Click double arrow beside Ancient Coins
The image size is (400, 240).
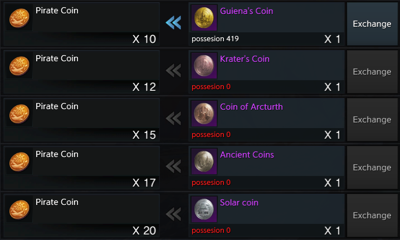[x=173, y=166]
